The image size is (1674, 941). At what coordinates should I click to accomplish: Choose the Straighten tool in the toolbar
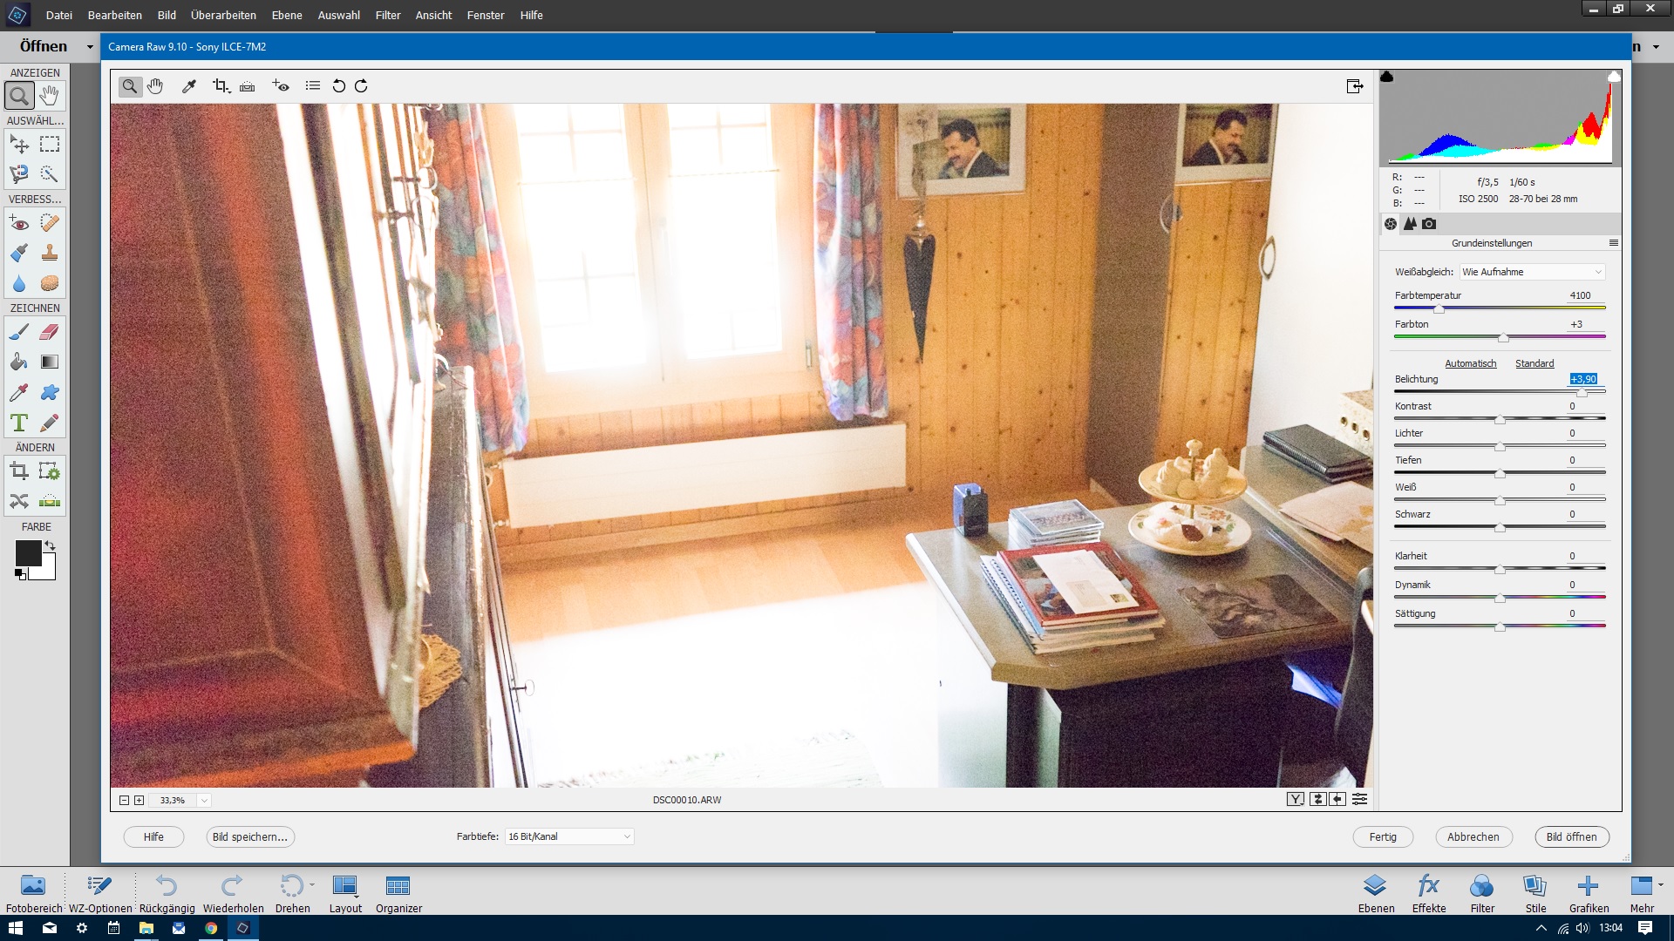pos(248,85)
